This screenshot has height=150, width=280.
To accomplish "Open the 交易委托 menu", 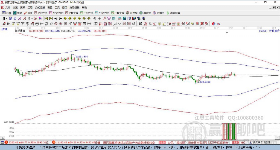I will click(x=74, y=7).
